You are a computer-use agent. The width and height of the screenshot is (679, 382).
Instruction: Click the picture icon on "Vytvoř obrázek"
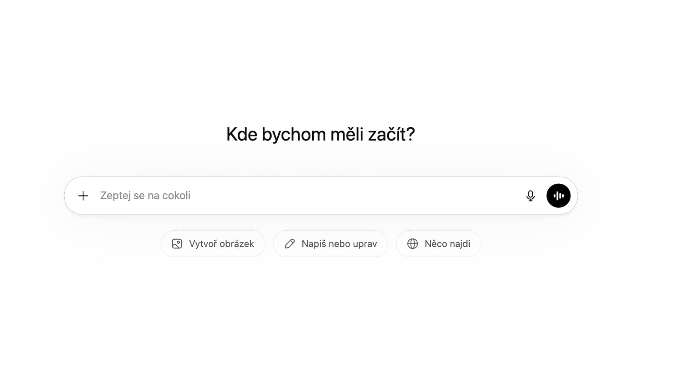(177, 243)
